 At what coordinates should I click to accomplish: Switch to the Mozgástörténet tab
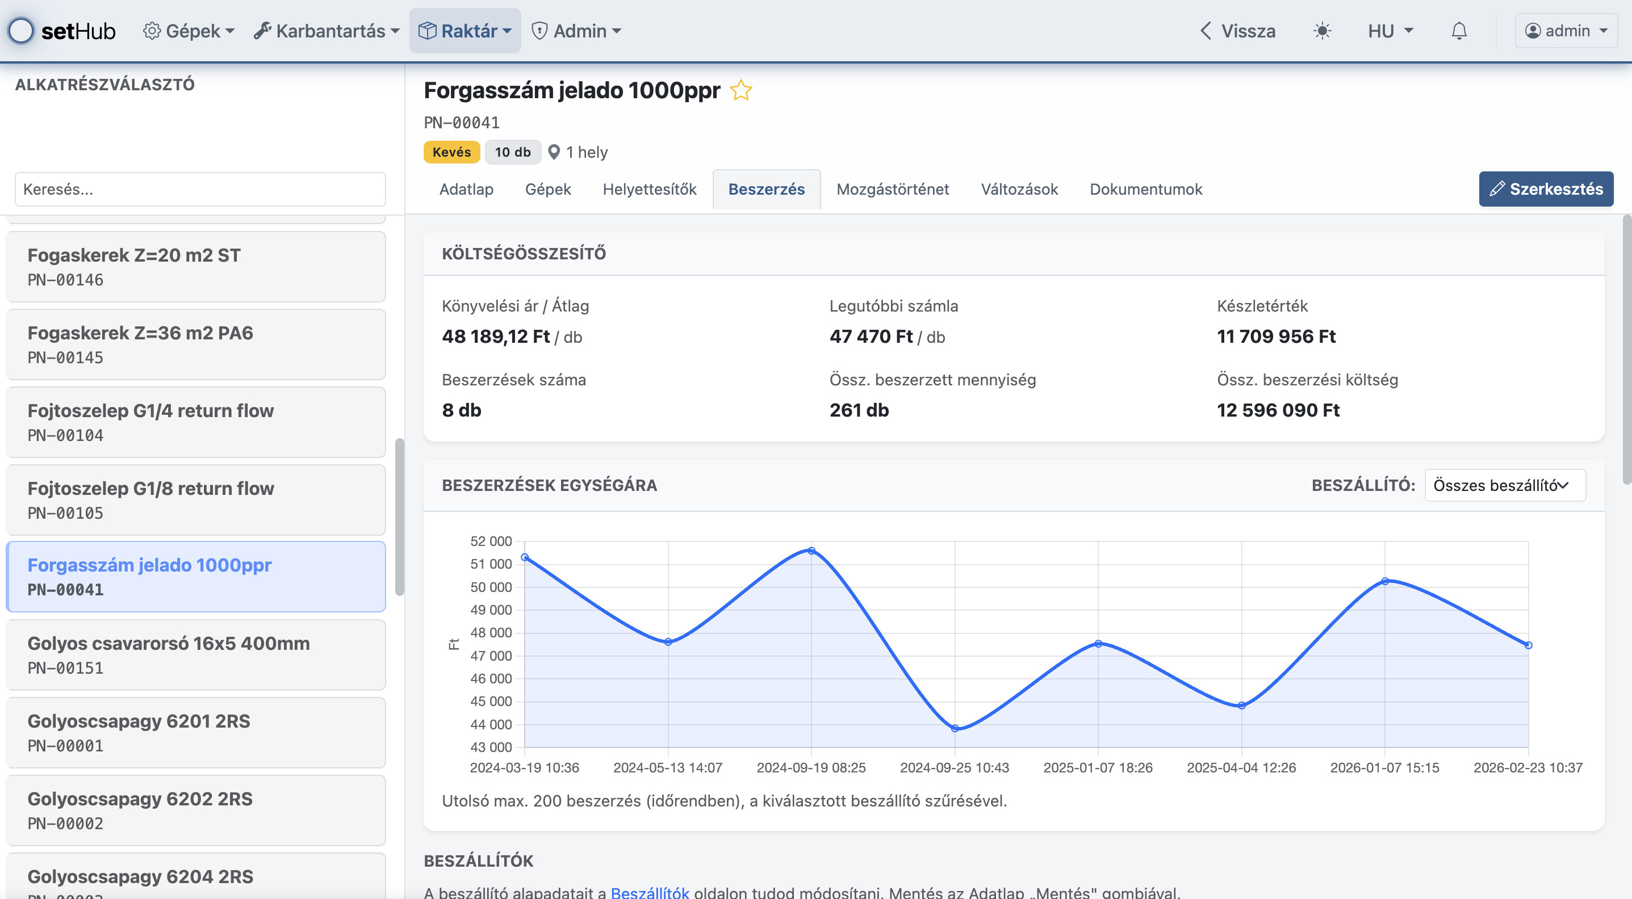click(892, 188)
